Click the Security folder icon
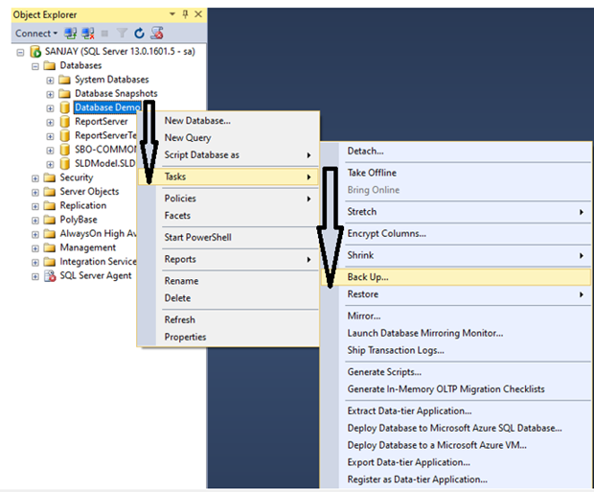 (49, 177)
